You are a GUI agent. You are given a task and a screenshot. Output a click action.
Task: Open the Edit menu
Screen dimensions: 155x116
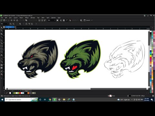(x=6, y=18)
